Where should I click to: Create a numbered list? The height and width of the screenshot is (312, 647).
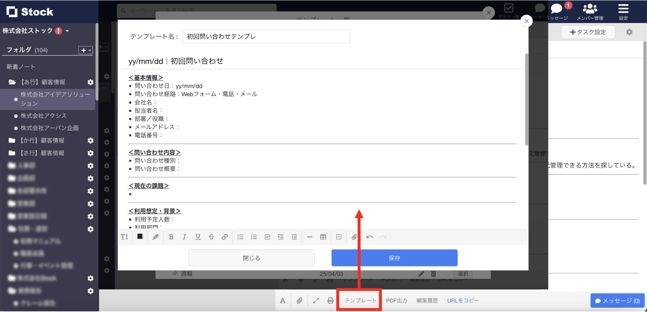[x=254, y=237]
